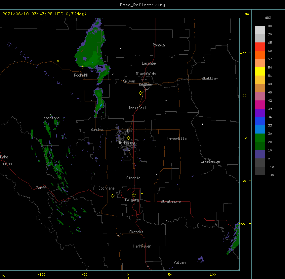The image size is (285, 279).
Task: Click the Cochrane town label
Action: tap(106, 188)
